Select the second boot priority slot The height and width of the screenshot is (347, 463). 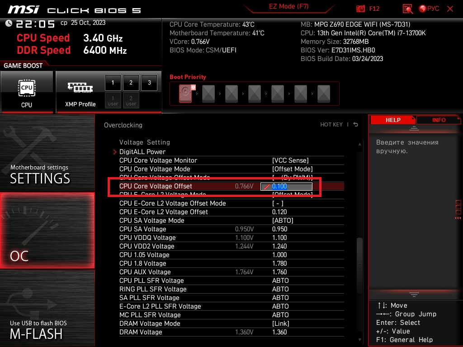[208, 94]
